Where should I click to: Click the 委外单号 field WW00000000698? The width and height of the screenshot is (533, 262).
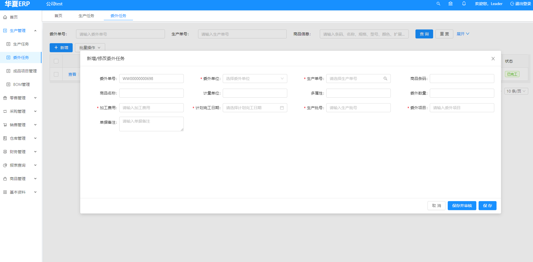[151, 79]
